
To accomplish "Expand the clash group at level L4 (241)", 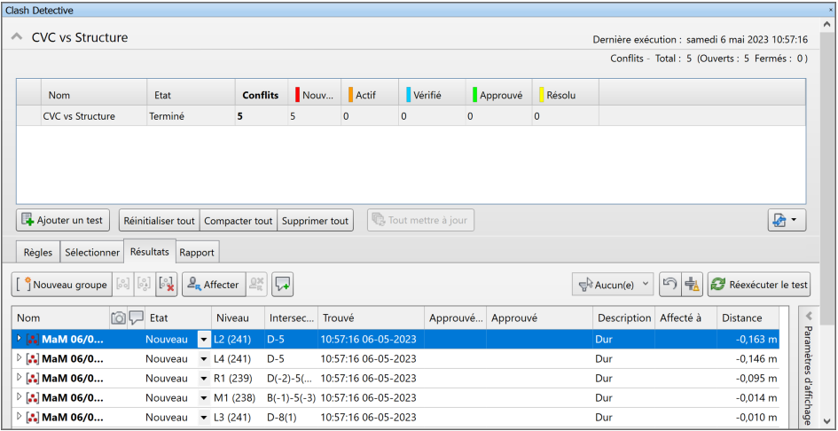I will coord(20,357).
